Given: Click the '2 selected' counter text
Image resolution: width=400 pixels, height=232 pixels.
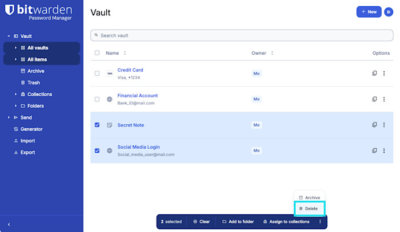Looking at the screenshot, I should click(x=171, y=222).
